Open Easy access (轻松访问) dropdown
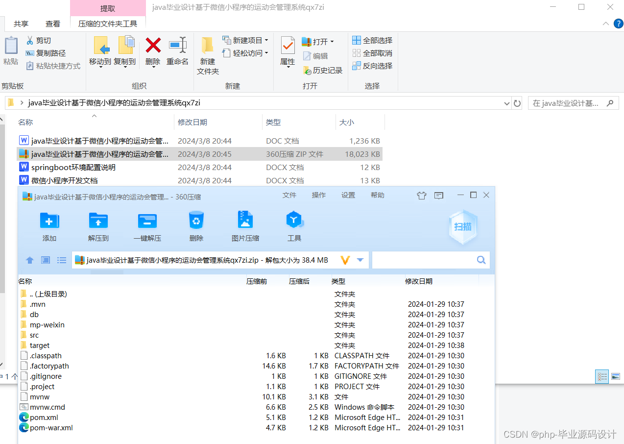Image resolution: width=624 pixels, height=444 pixels. pos(245,53)
